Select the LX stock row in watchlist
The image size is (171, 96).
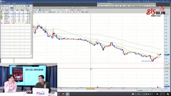point(16,15)
